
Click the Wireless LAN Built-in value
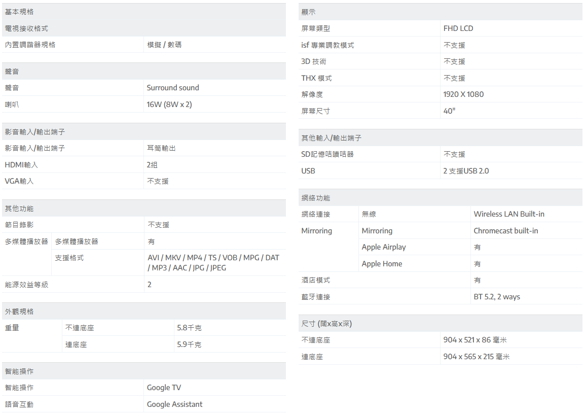(509, 214)
